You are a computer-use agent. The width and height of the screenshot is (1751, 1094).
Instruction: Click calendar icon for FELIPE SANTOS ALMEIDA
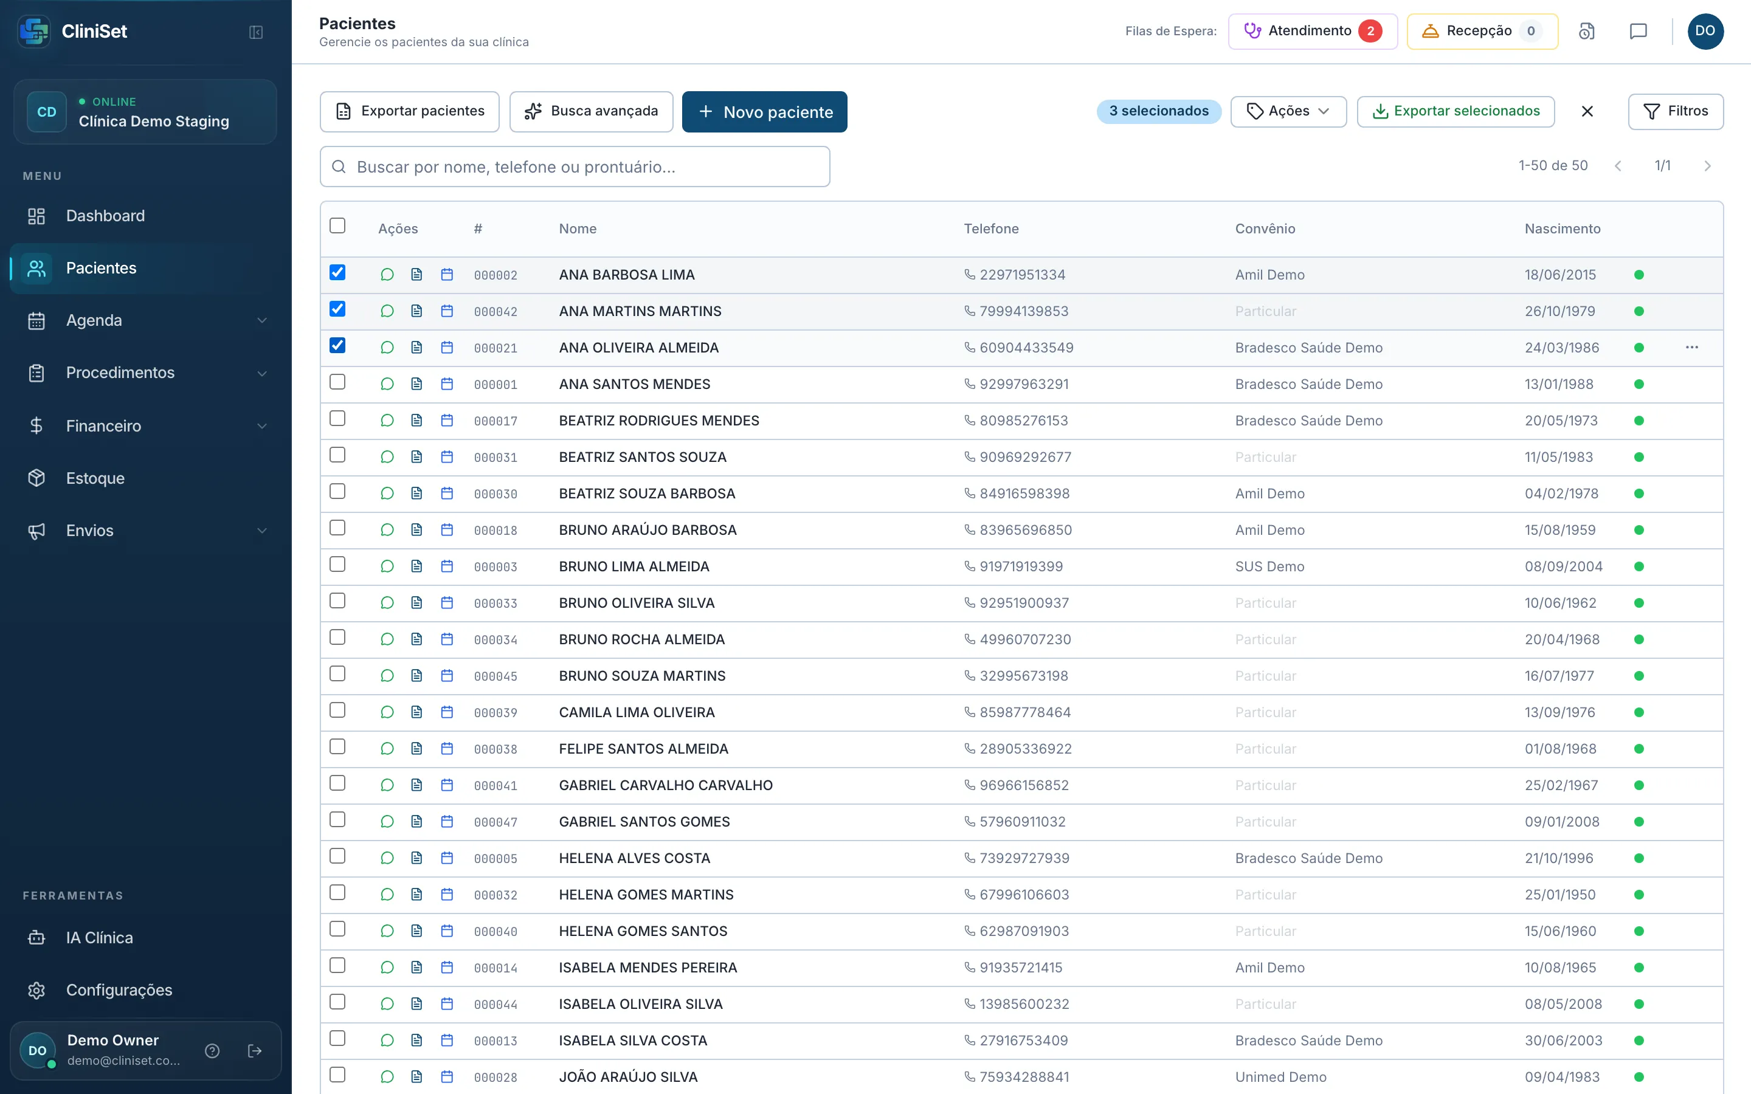coord(447,749)
